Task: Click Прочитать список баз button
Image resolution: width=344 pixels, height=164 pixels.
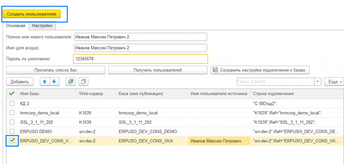Action: (55, 70)
